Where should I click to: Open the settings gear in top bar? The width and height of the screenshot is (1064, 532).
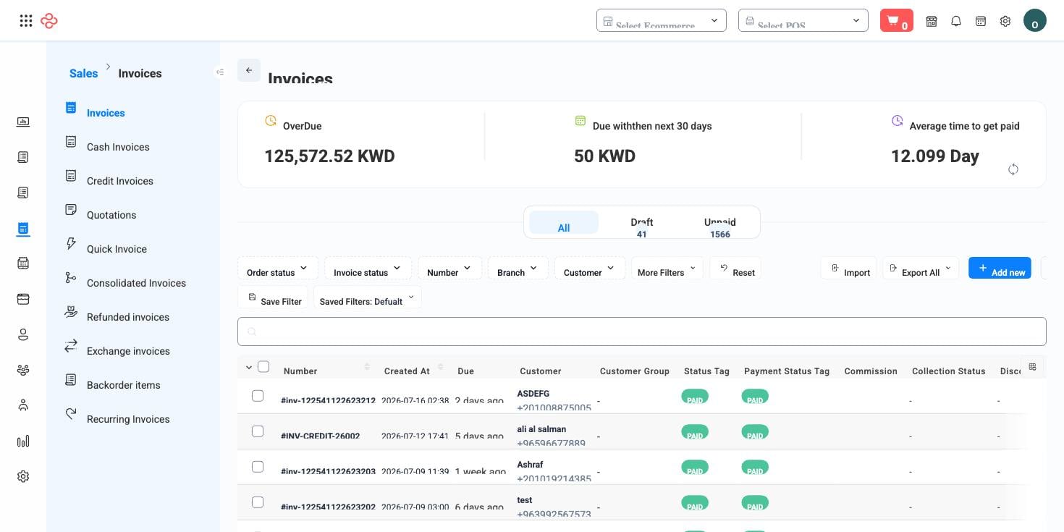[1005, 21]
